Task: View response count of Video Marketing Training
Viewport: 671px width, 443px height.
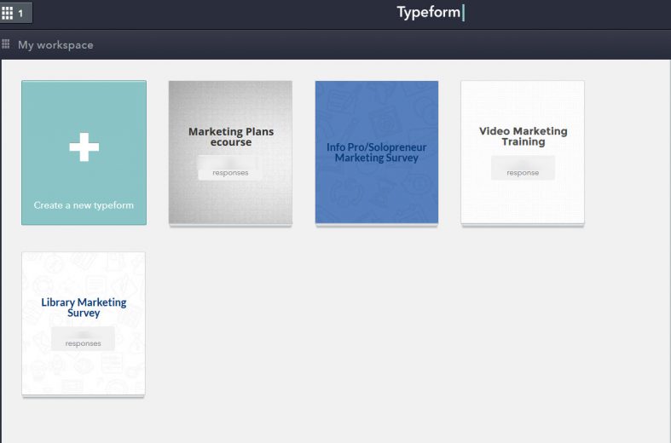Action: coord(523,168)
